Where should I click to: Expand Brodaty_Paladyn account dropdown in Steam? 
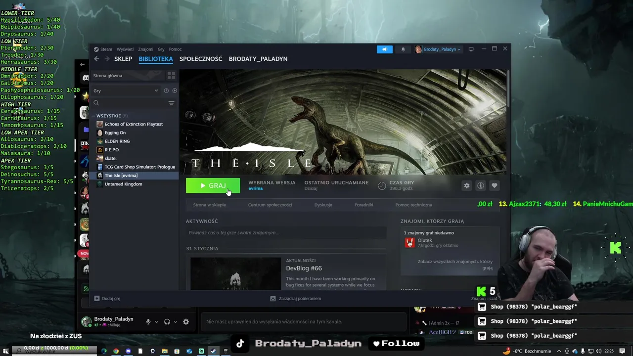click(x=438, y=49)
